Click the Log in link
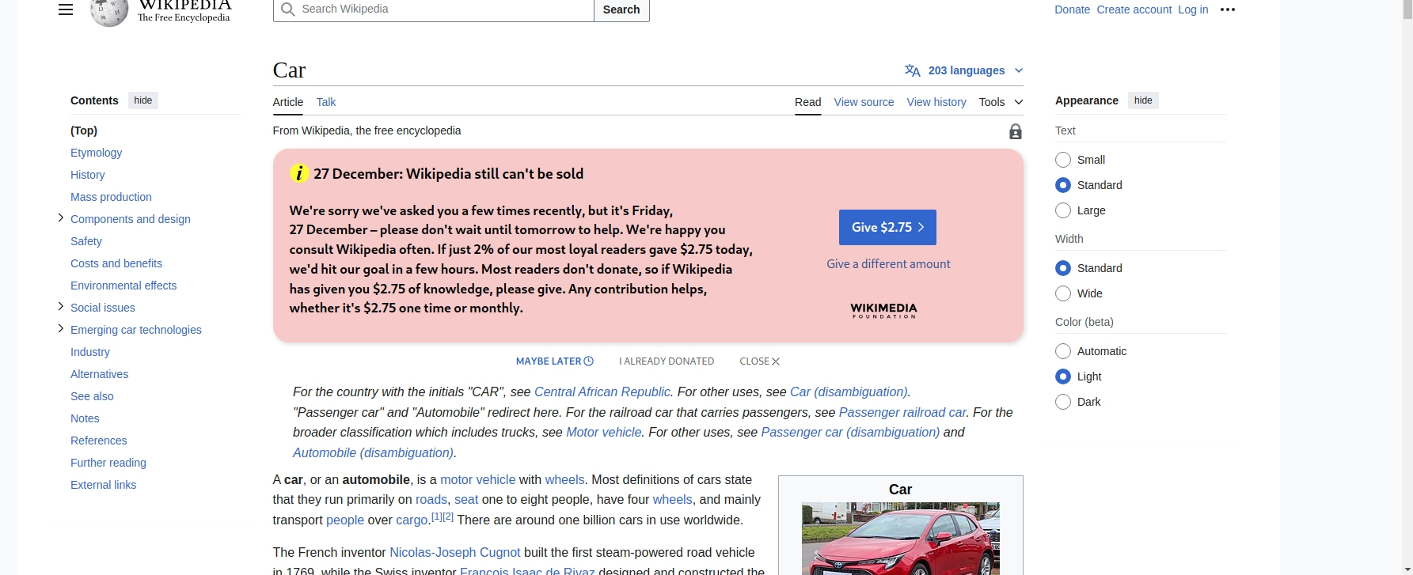 point(1193,9)
